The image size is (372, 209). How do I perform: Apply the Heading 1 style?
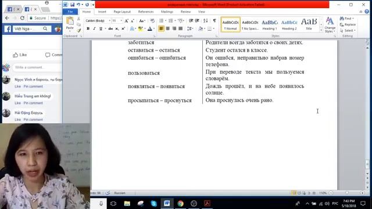tap(270, 24)
